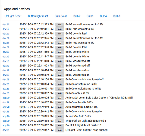
Task: Open dev:58 link on Bulb Color level row
Action: (x=6, y=103)
